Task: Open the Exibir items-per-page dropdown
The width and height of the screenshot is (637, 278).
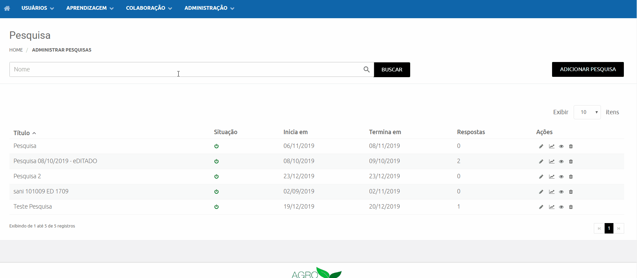Action: pos(587,112)
